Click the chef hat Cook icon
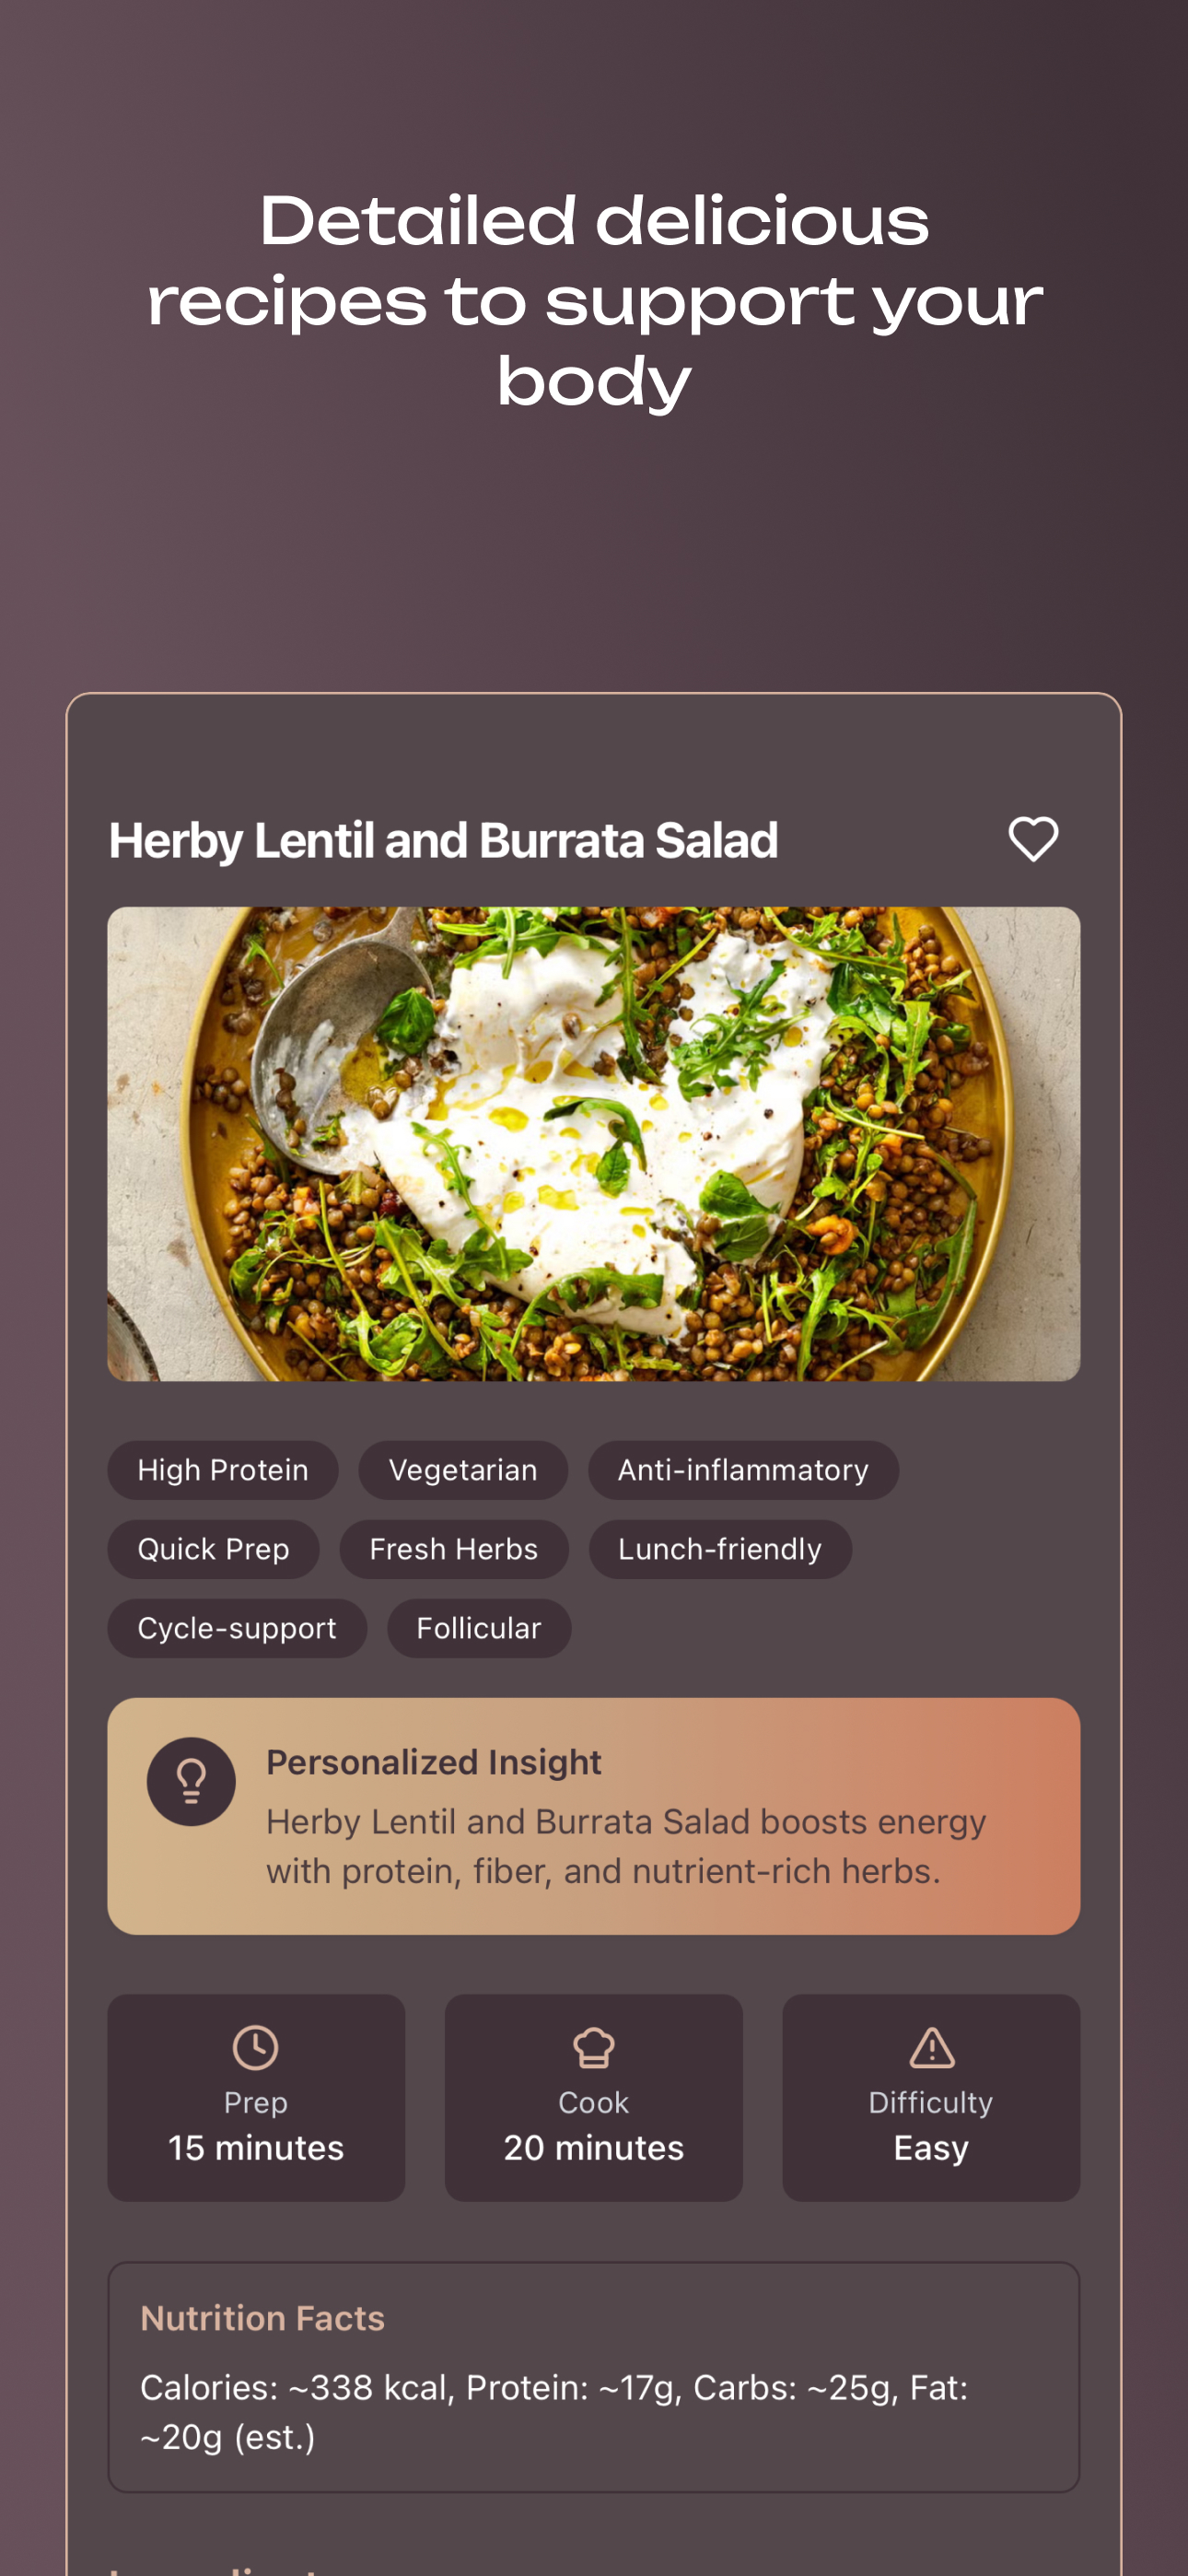 click(x=593, y=2047)
